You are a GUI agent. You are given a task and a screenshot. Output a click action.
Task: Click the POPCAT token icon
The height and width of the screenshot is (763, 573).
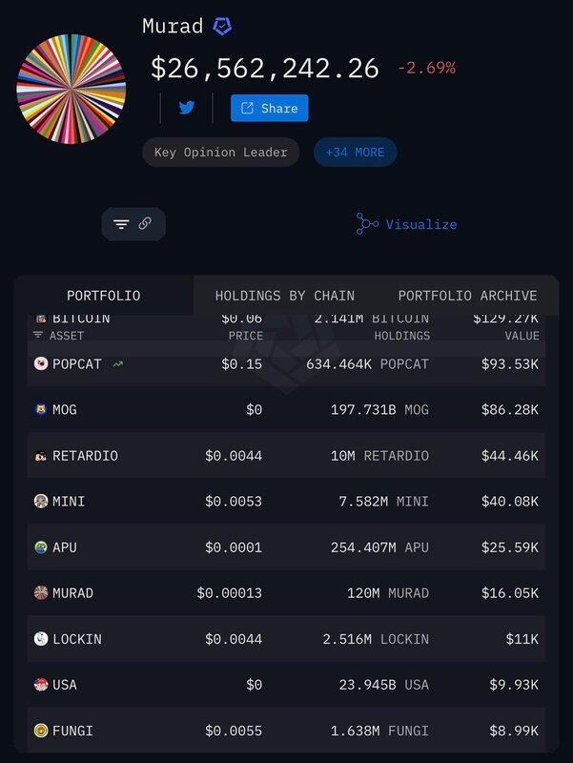coord(41,363)
